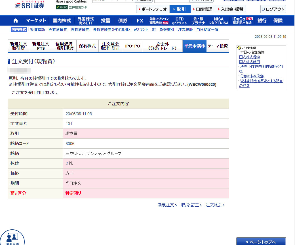295x245 pixels.
Task: Click the 取消・訂正 link below the table
Action: (x=191, y=205)
